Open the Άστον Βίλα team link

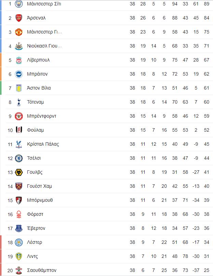click(x=39, y=88)
